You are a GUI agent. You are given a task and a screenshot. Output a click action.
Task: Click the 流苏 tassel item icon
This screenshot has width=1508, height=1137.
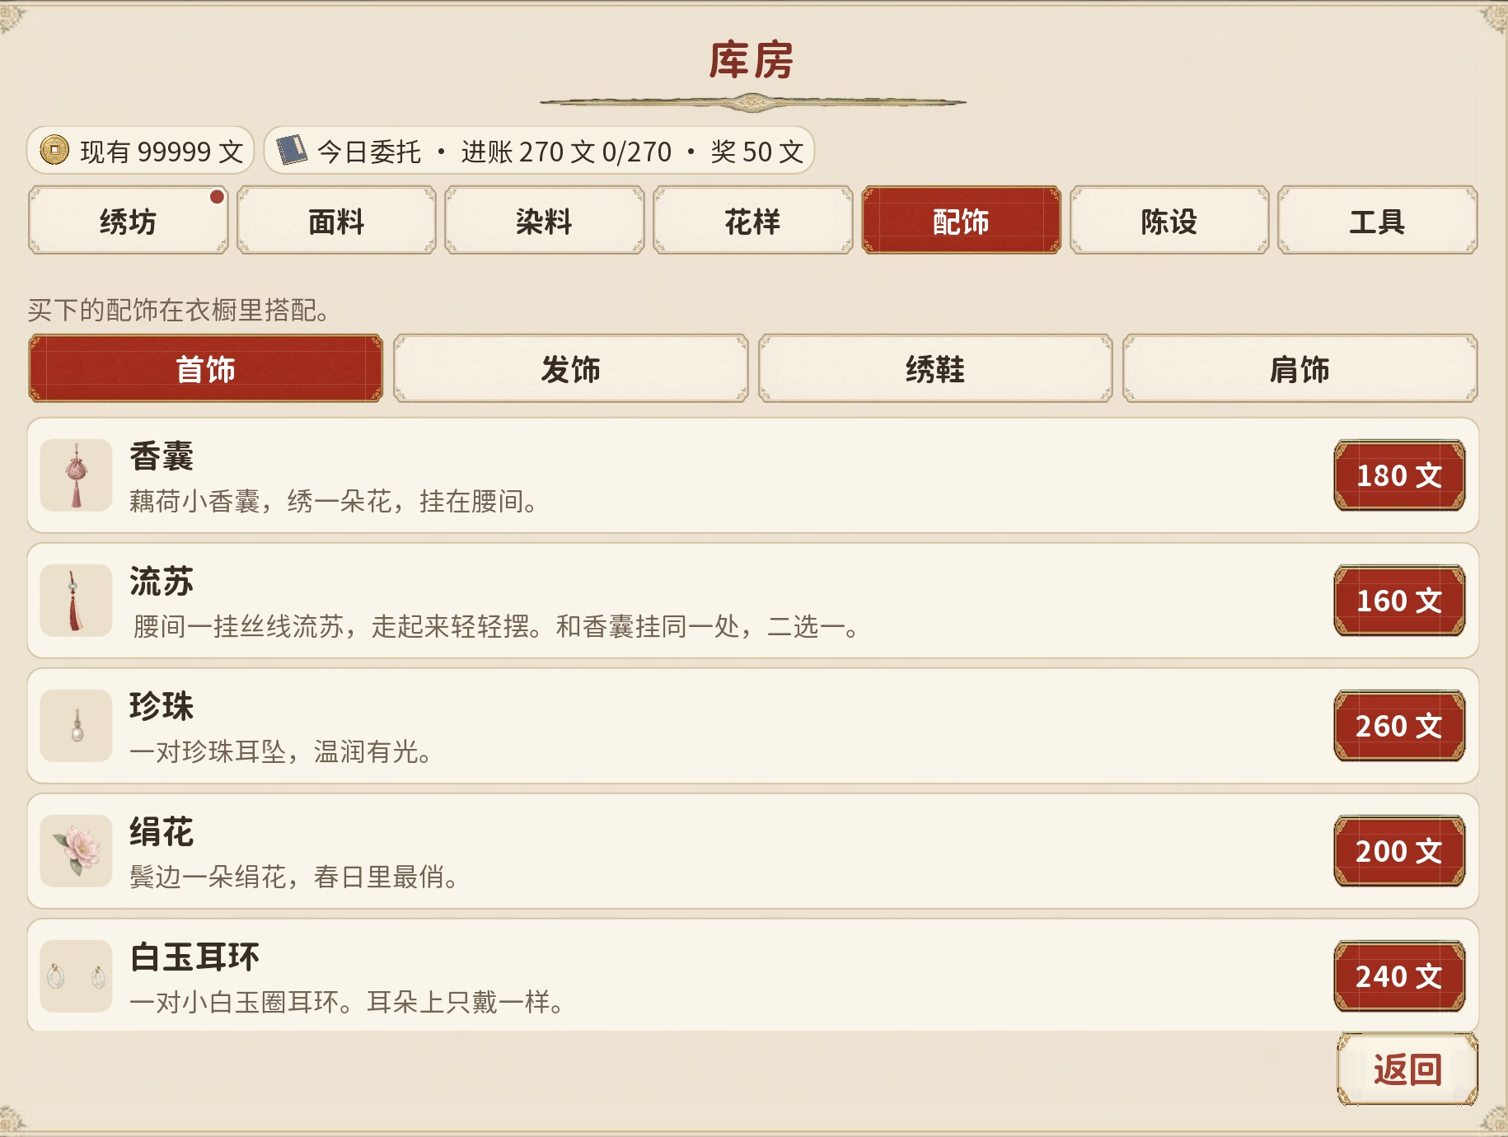coord(76,601)
